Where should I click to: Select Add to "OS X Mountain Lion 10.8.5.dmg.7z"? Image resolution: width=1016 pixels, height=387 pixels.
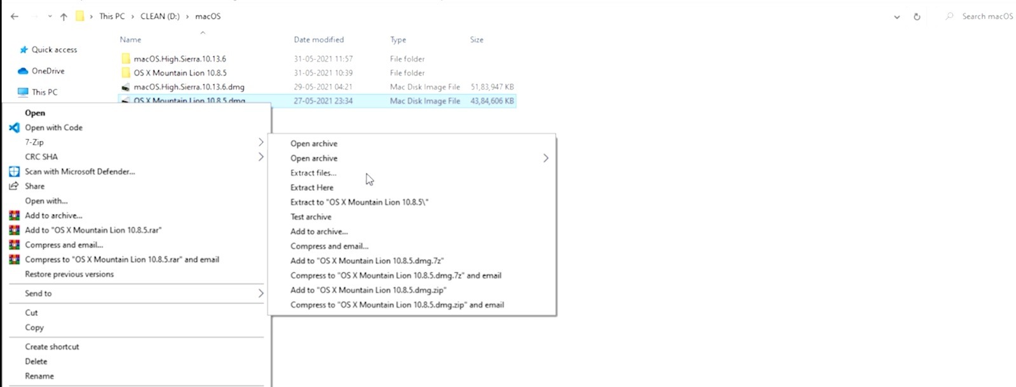[367, 261]
